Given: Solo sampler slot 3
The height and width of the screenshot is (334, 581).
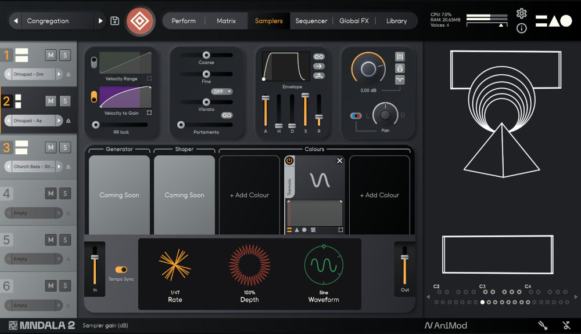Looking at the screenshot, I should pos(65,147).
